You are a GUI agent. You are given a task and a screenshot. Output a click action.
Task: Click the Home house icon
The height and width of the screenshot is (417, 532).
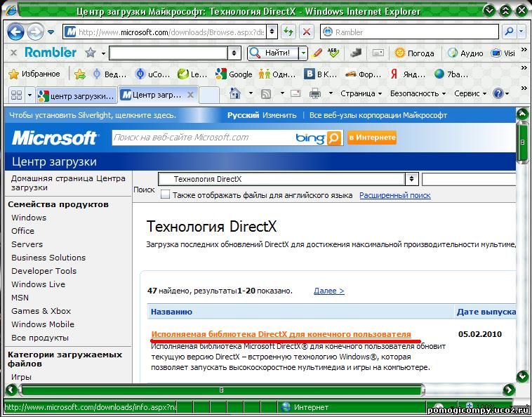click(235, 93)
